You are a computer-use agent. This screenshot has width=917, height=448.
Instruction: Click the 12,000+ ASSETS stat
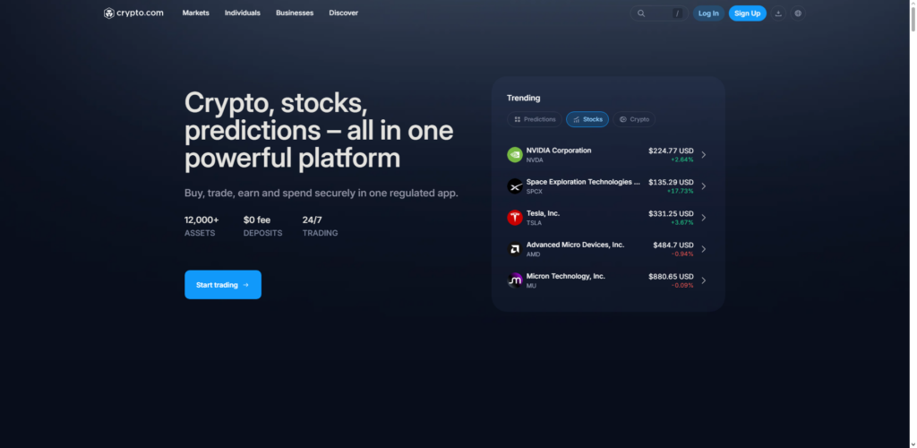pyautogui.click(x=201, y=227)
